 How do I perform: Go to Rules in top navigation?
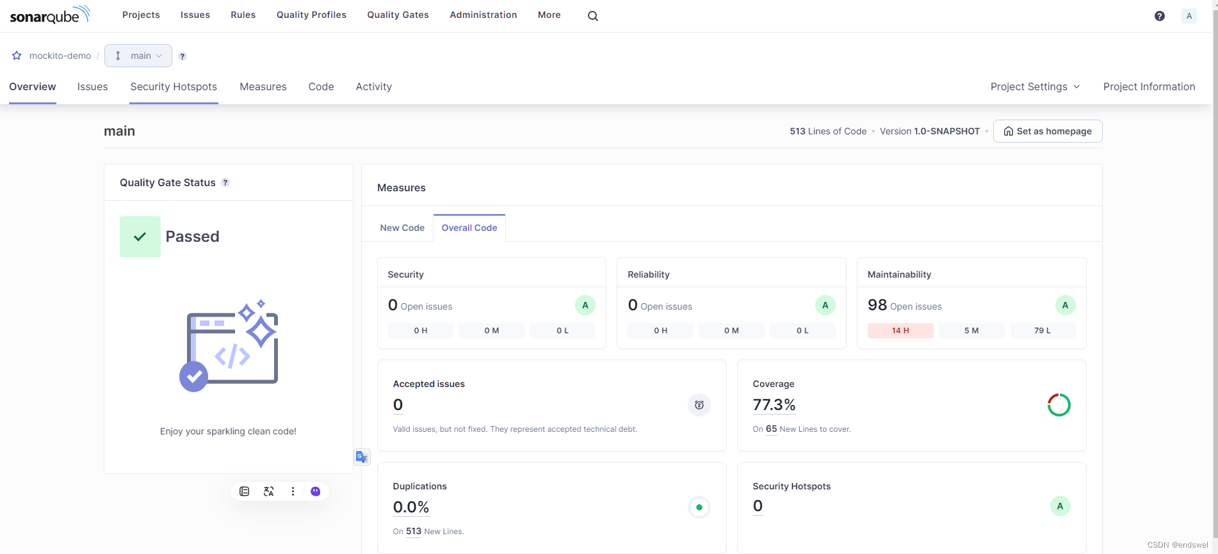(243, 15)
